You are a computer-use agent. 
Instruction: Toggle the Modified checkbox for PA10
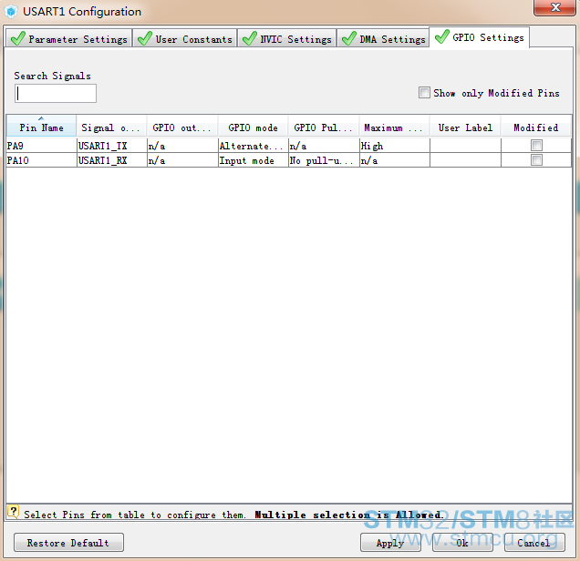point(536,160)
